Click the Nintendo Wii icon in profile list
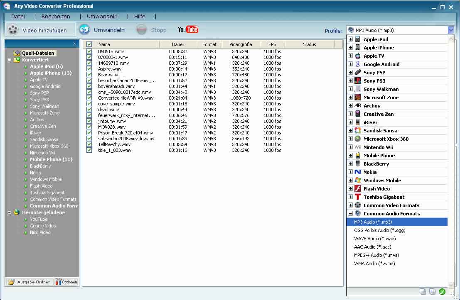Screen dimensions: 460x300 pos(358,147)
